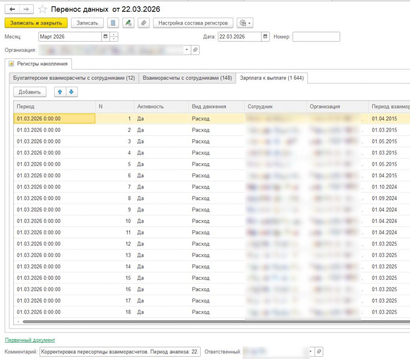Select the Расход cell in row 3
Viewport: 410px width, 359px height.
[x=217, y=141]
